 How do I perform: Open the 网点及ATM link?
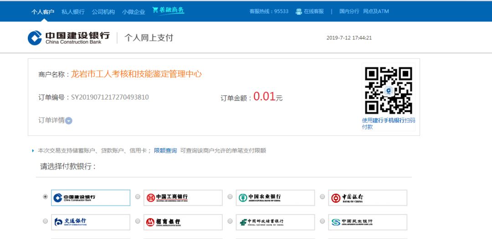[376, 11]
